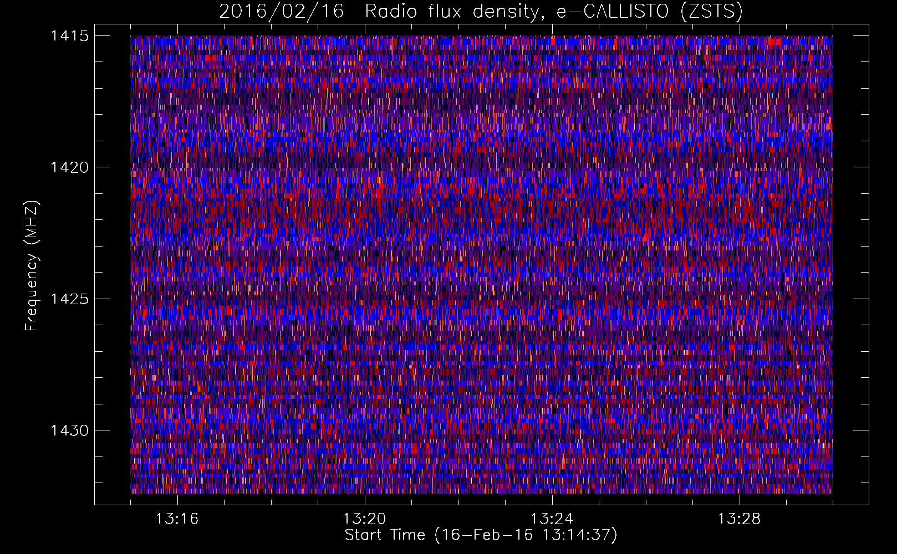
Task: Click the 'Frequency (MHZ)' axis title
Action: coord(32,266)
